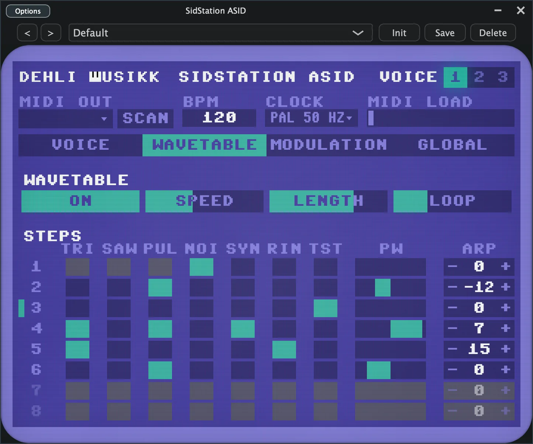Select Voice 1
The height and width of the screenshot is (444, 533).
[x=455, y=77]
